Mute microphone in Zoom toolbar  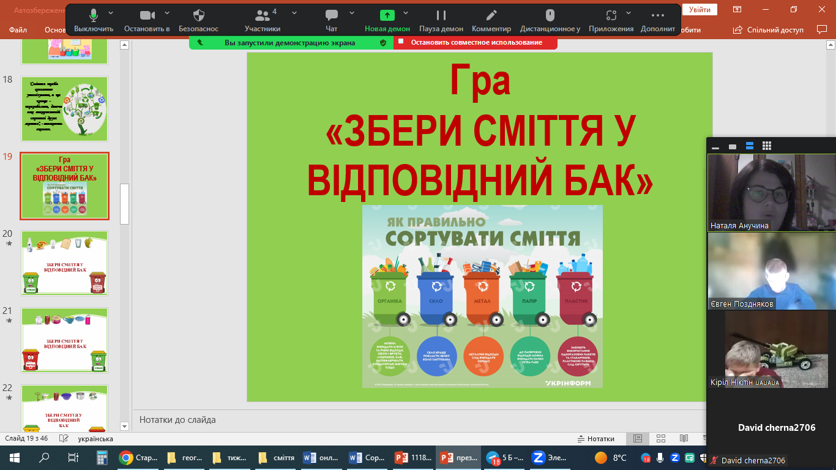94,20
